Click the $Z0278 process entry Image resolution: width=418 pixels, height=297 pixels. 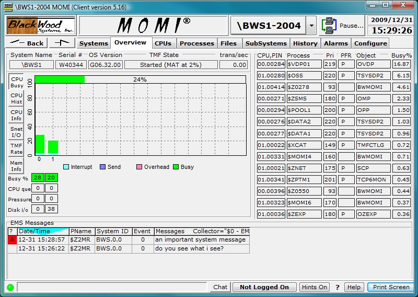pyautogui.click(x=304, y=87)
